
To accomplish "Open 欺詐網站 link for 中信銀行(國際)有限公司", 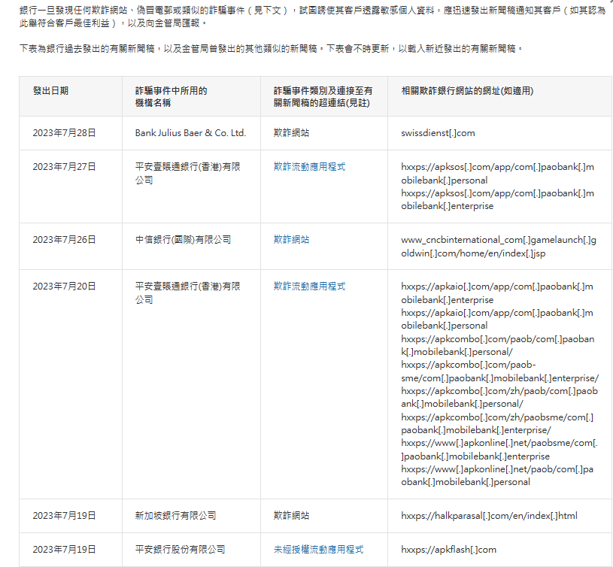I will click(x=291, y=240).
